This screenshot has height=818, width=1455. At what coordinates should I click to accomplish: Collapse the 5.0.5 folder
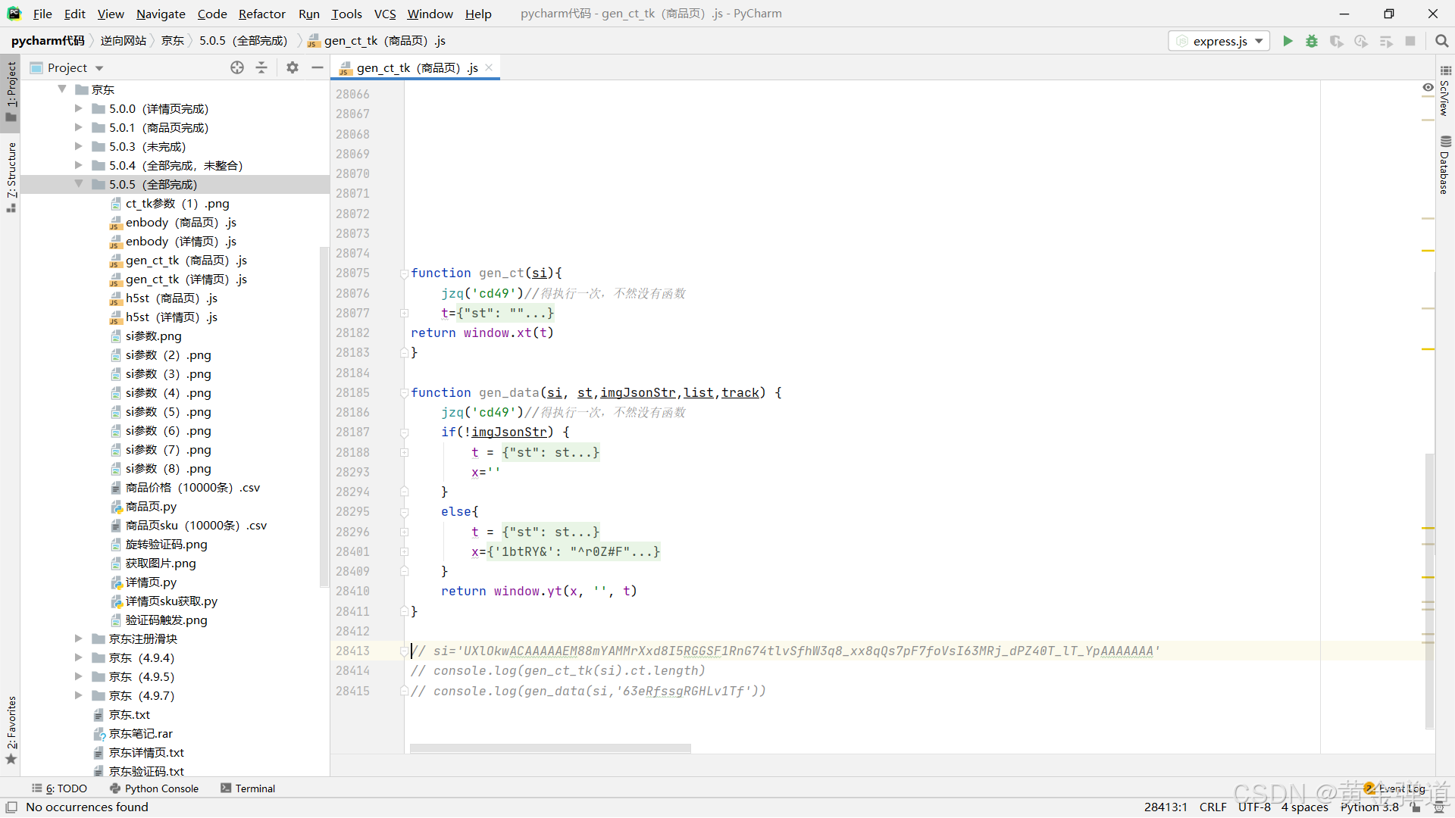click(78, 184)
